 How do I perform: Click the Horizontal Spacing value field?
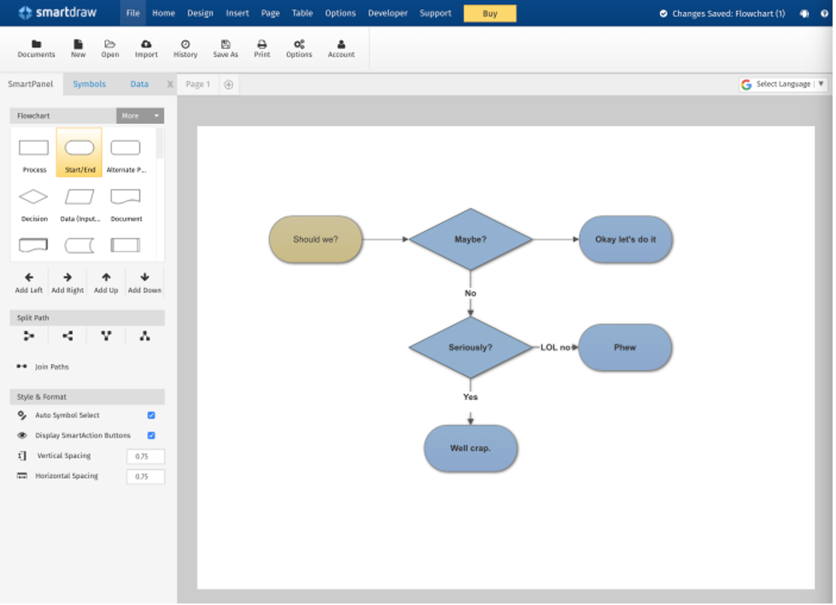tap(145, 477)
